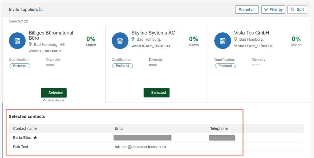Viewport: 314px width, 158px height.
Task: Click the Preferred tag on Skyline Systems card
Action: 122,66
